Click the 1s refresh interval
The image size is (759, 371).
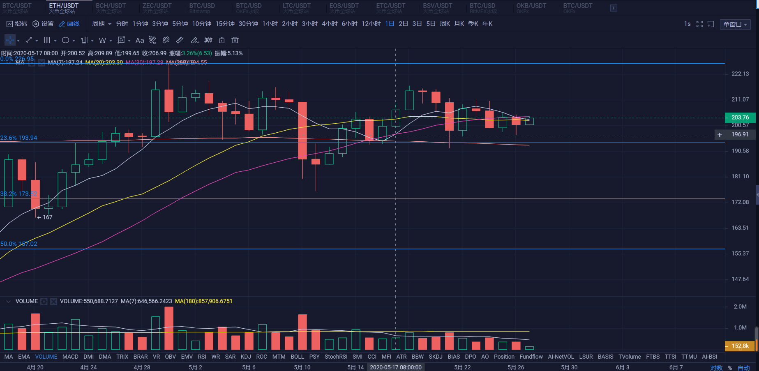coord(687,24)
